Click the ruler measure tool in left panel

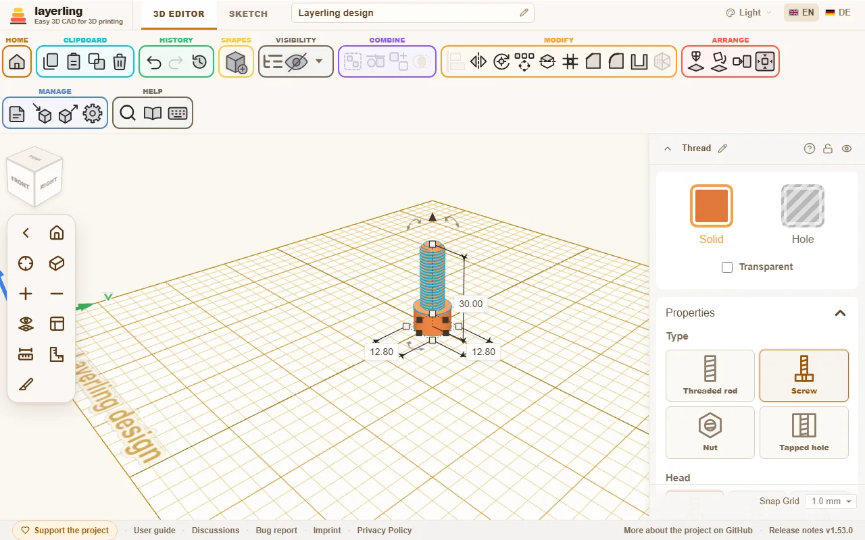26,354
